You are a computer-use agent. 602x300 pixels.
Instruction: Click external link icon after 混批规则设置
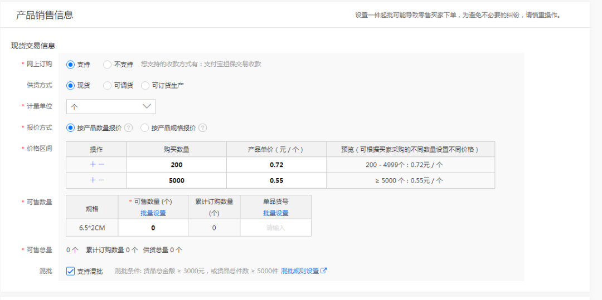[324, 271]
